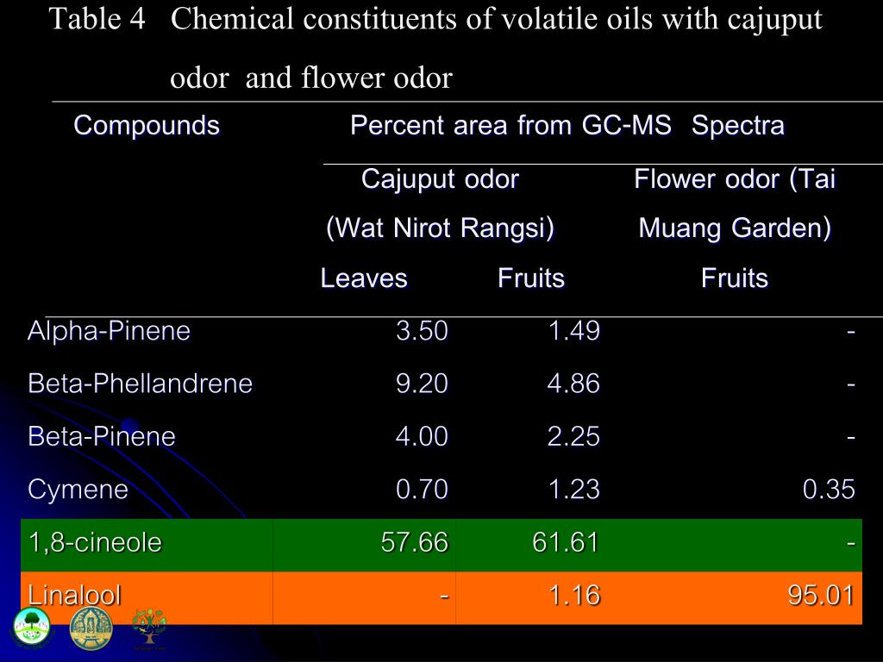Click the 57.66 cineole leaves value
The image size is (883, 662).
415,543
